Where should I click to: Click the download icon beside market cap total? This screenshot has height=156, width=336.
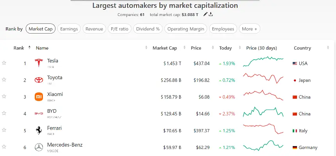[211, 14]
